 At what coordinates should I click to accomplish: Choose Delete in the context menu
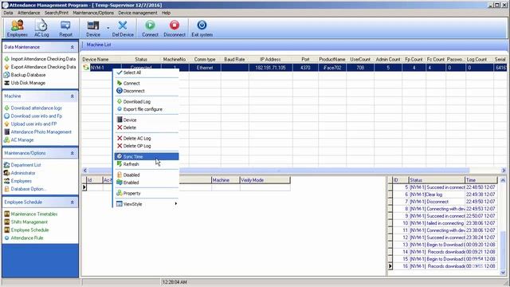(147, 128)
